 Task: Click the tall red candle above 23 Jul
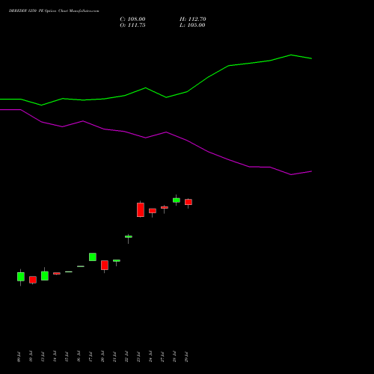point(141,209)
